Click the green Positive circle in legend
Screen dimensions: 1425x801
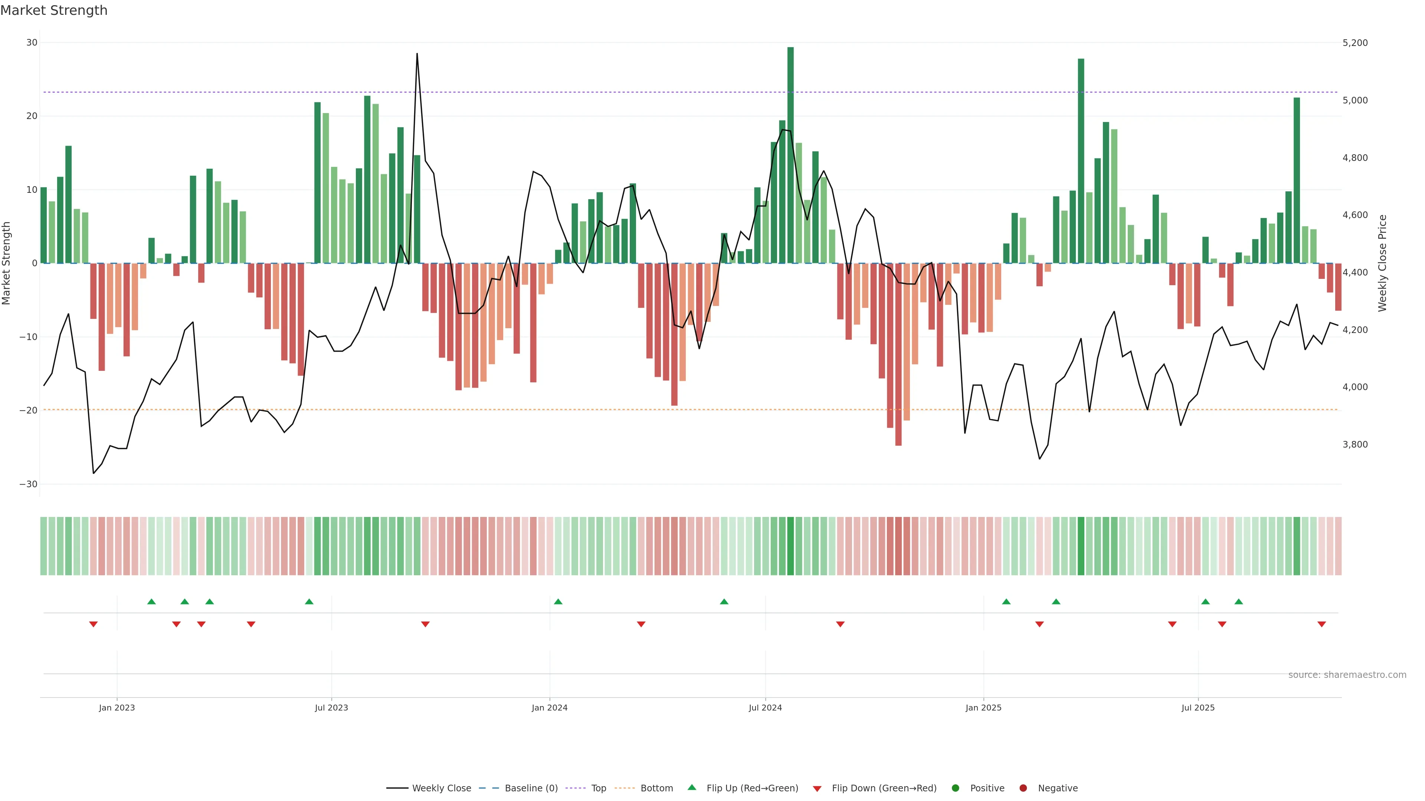955,788
